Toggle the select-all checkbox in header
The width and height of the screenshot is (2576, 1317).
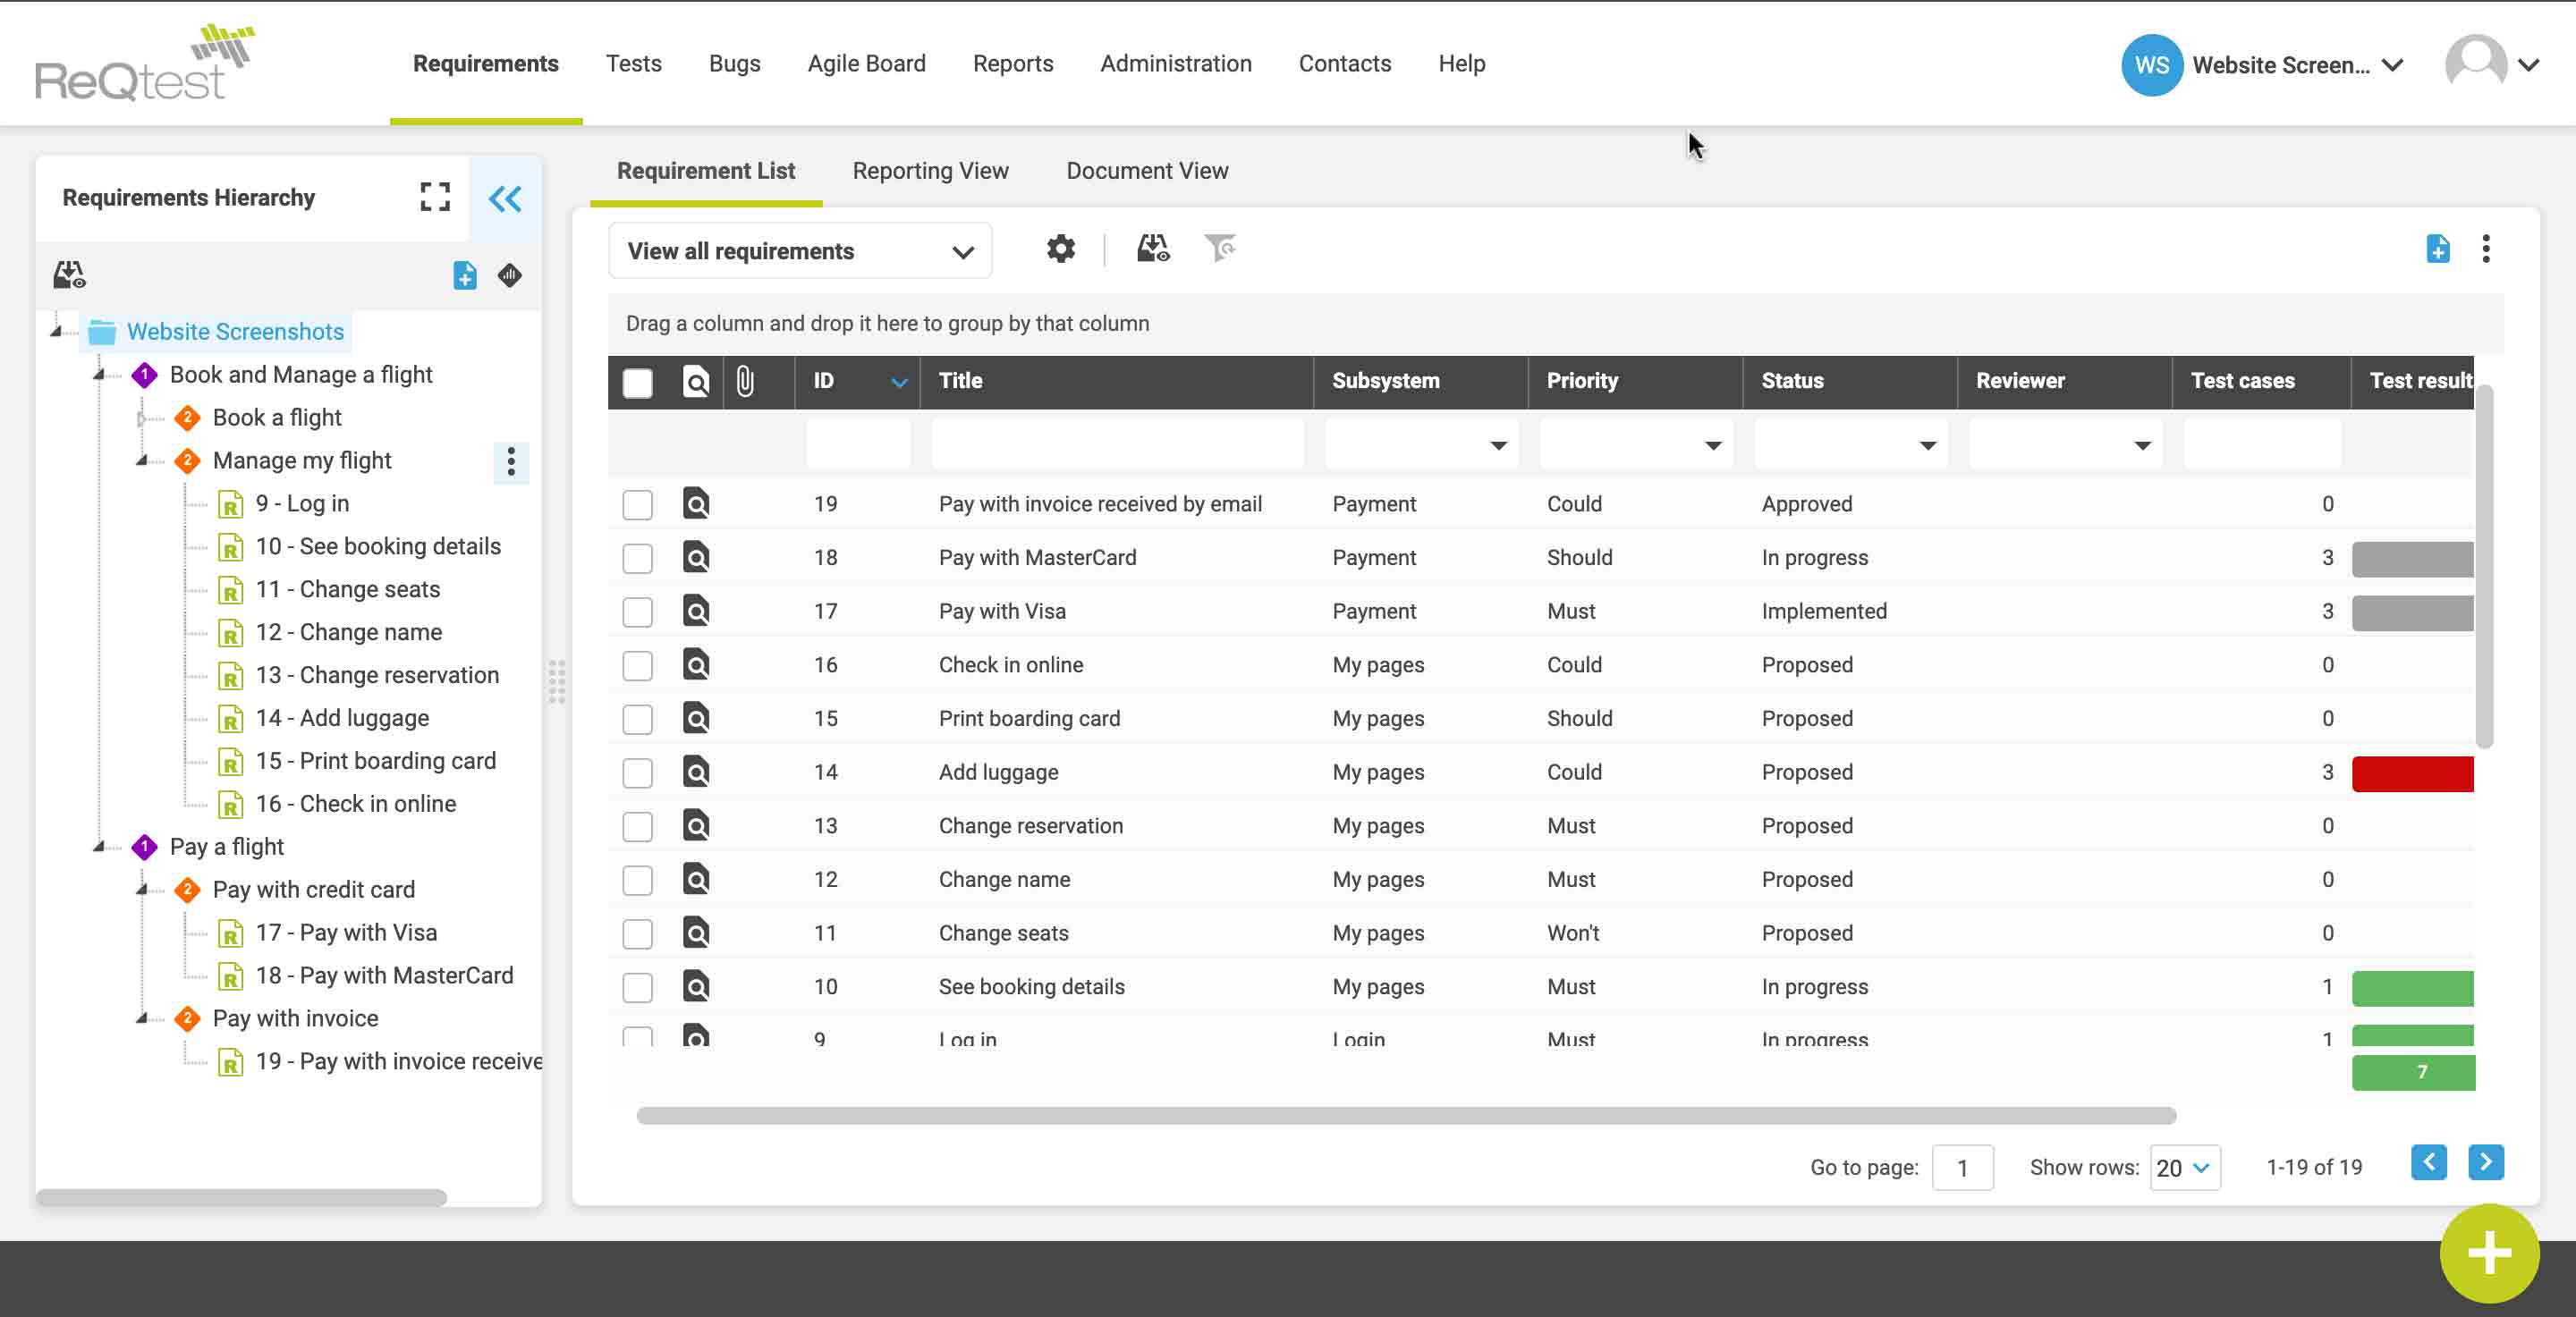[638, 383]
